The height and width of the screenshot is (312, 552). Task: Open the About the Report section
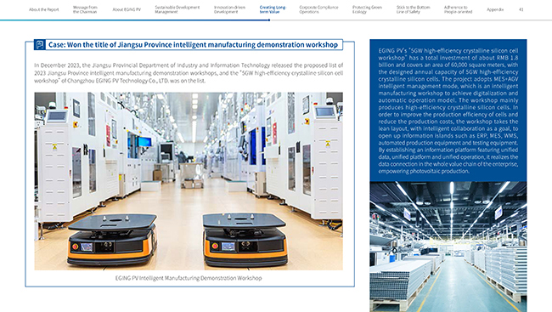(x=44, y=9)
